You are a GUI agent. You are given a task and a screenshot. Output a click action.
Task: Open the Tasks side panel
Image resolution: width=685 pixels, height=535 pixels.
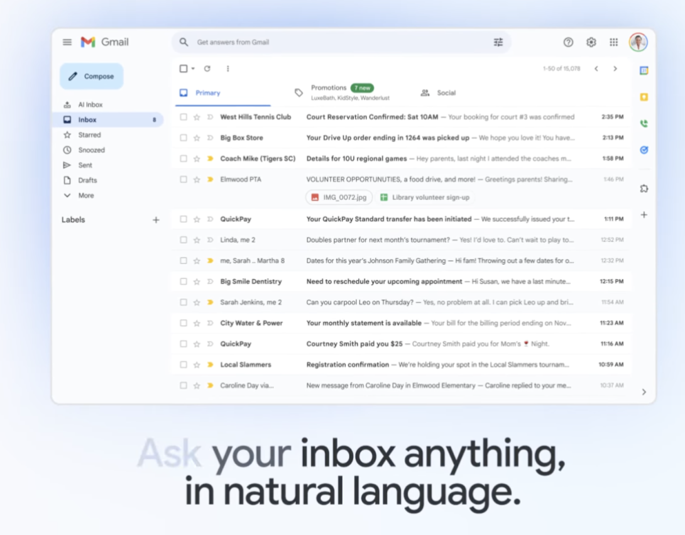click(x=644, y=150)
